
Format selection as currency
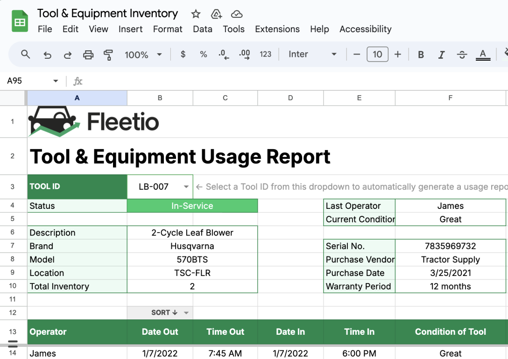tap(183, 55)
